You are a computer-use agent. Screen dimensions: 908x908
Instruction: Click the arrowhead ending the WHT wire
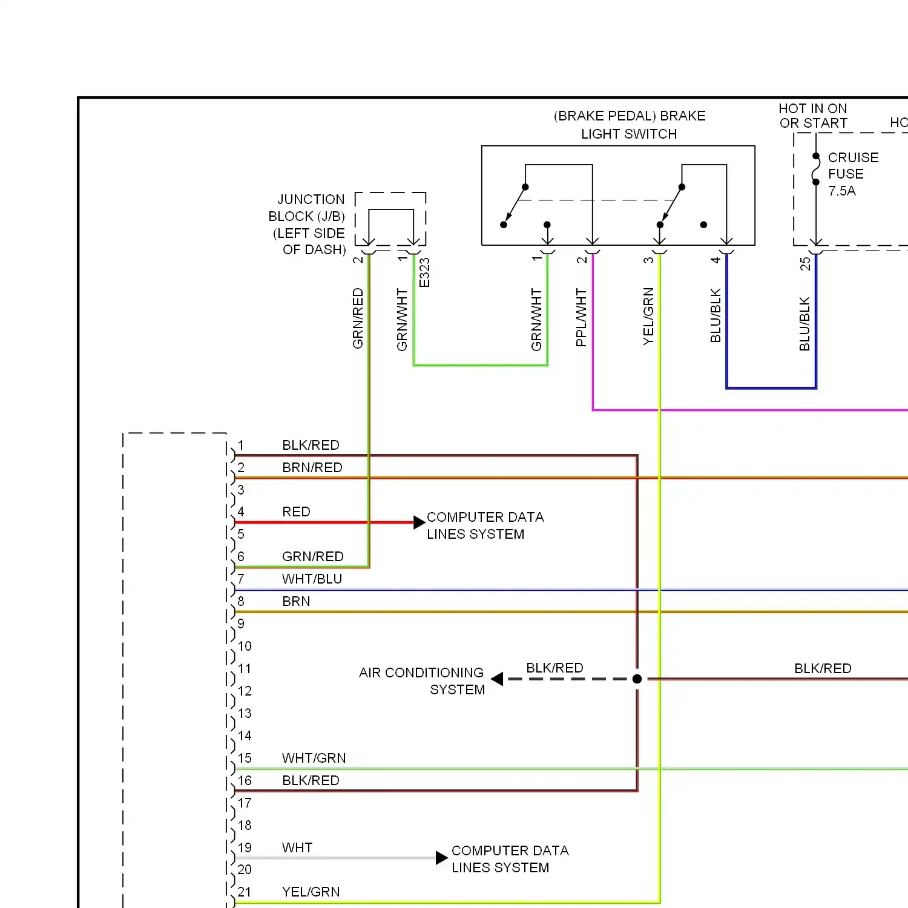click(x=442, y=858)
